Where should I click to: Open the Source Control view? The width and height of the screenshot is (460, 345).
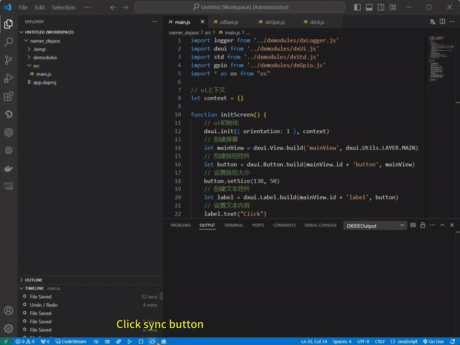pos(9,60)
